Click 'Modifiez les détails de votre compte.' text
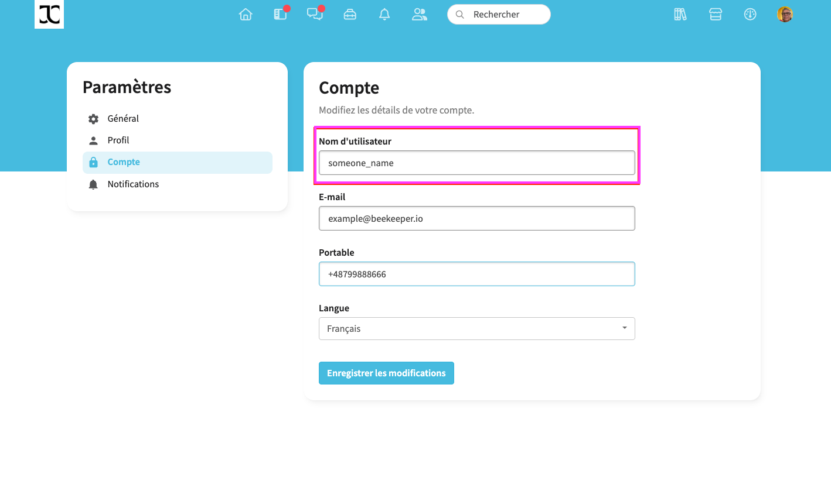Viewport: 831px width, 491px height. [x=396, y=110]
